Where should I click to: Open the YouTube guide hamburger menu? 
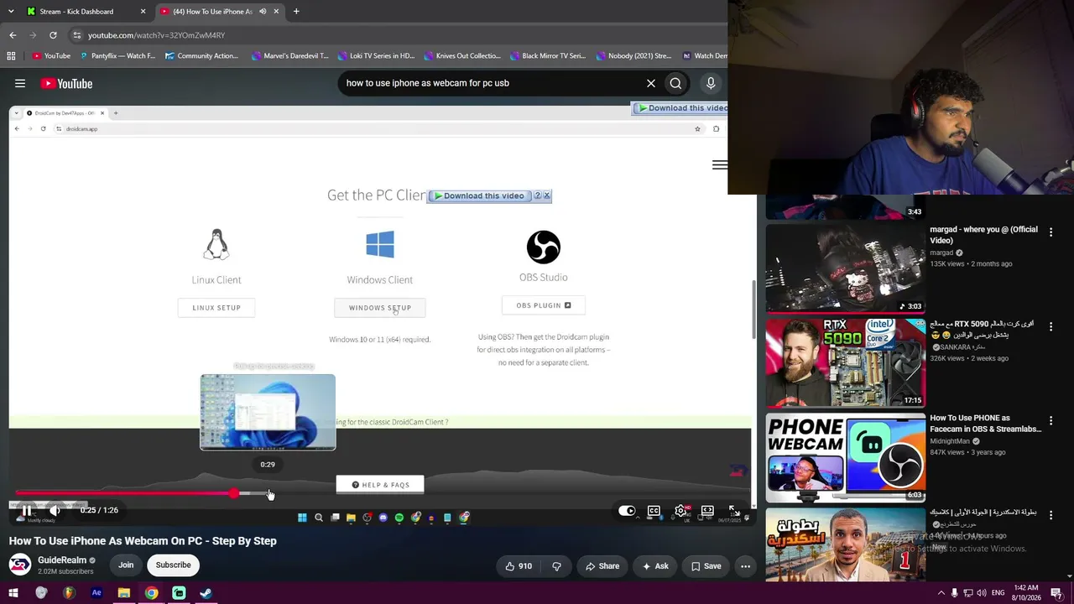tap(20, 83)
